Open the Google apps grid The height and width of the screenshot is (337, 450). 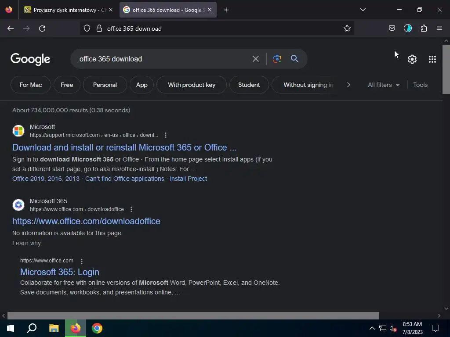coord(432,59)
